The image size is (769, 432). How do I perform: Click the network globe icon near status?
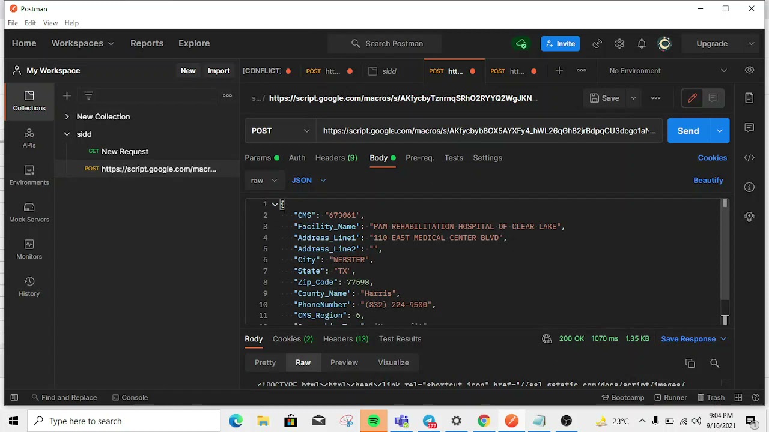(547, 339)
